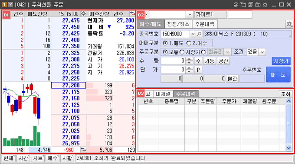
Task: Click the 주문가 column header
Action: coord(229,102)
